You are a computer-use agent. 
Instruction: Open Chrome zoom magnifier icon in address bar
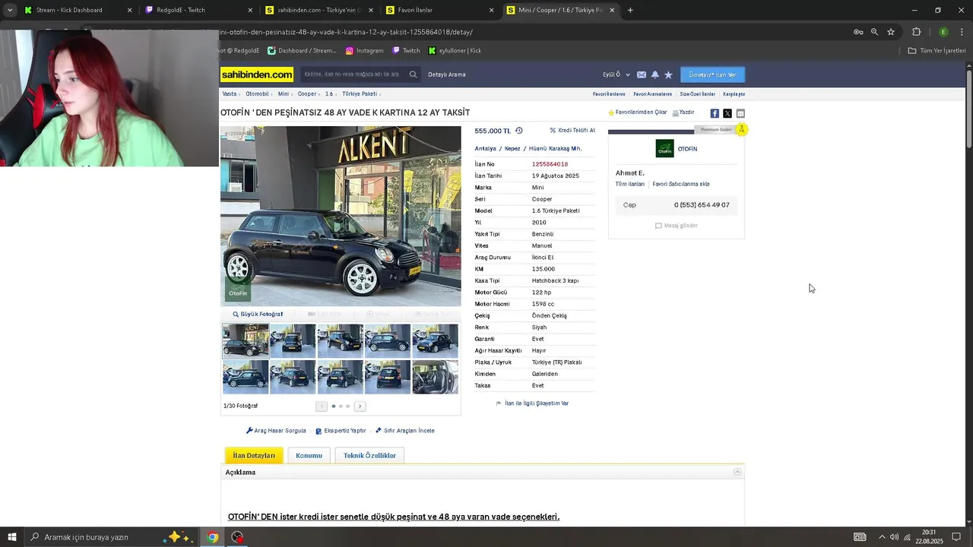tap(874, 32)
